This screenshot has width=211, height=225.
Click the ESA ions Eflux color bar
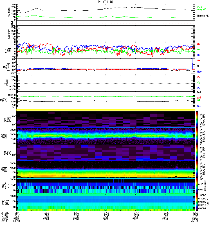pos(197,136)
